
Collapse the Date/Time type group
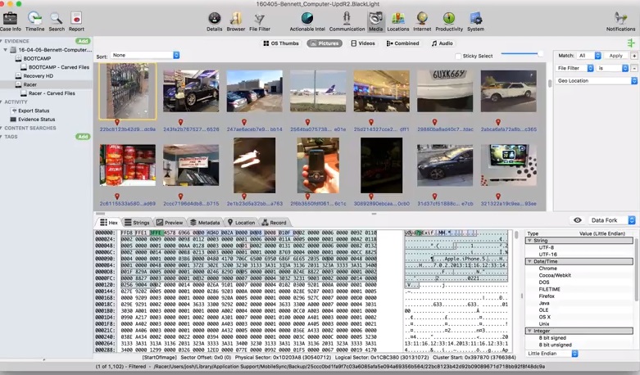coord(529,261)
